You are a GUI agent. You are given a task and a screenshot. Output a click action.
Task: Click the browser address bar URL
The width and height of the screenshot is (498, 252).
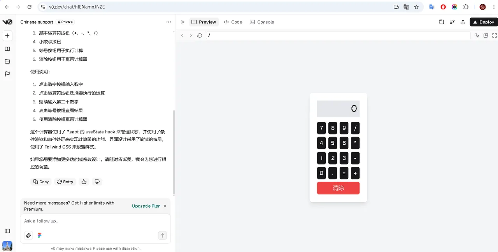pyautogui.click(x=77, y=7)
